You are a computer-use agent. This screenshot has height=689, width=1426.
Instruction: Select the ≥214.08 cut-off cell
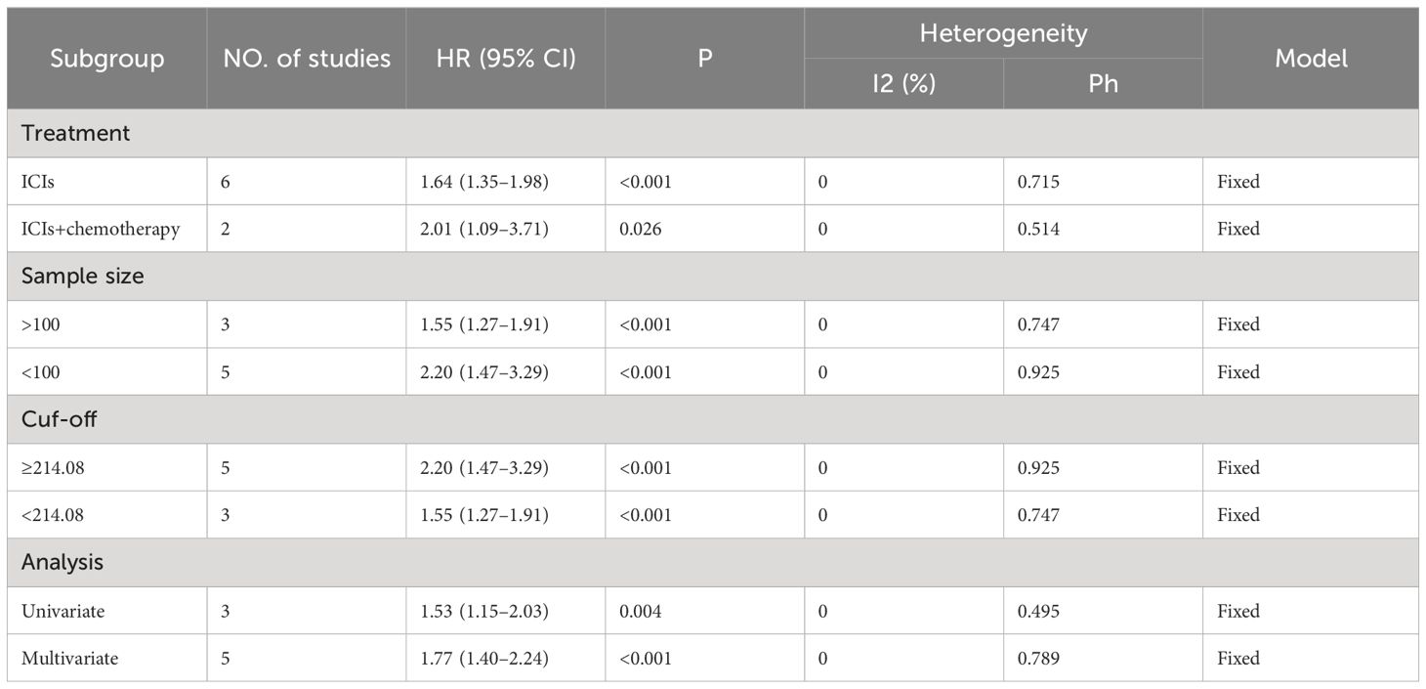[107, 467]
